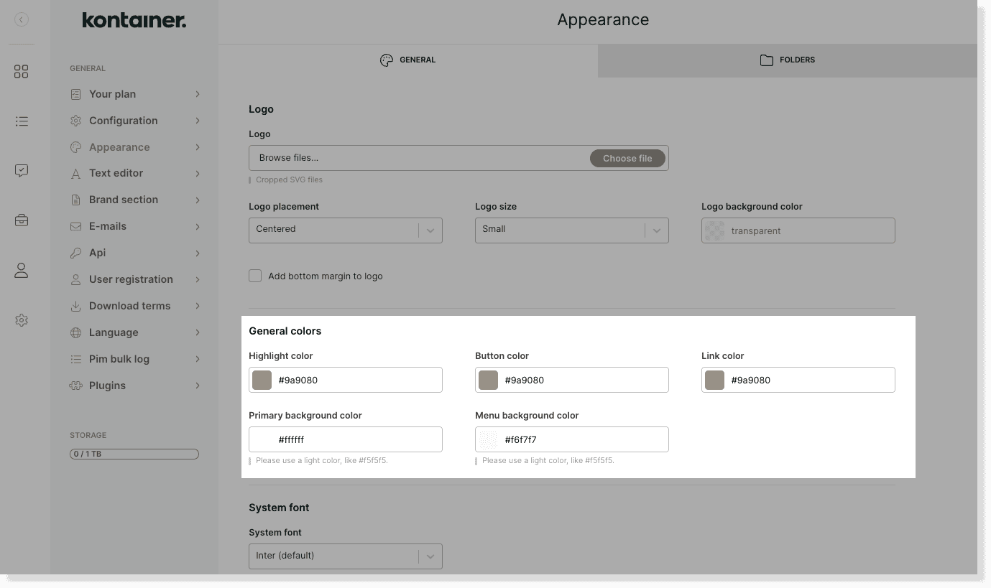Image resolution: width=991 pixels, height=588 pixels.
Task: Enable the Add bottom margin to logo checkbox
Action: tap(255, 275)
